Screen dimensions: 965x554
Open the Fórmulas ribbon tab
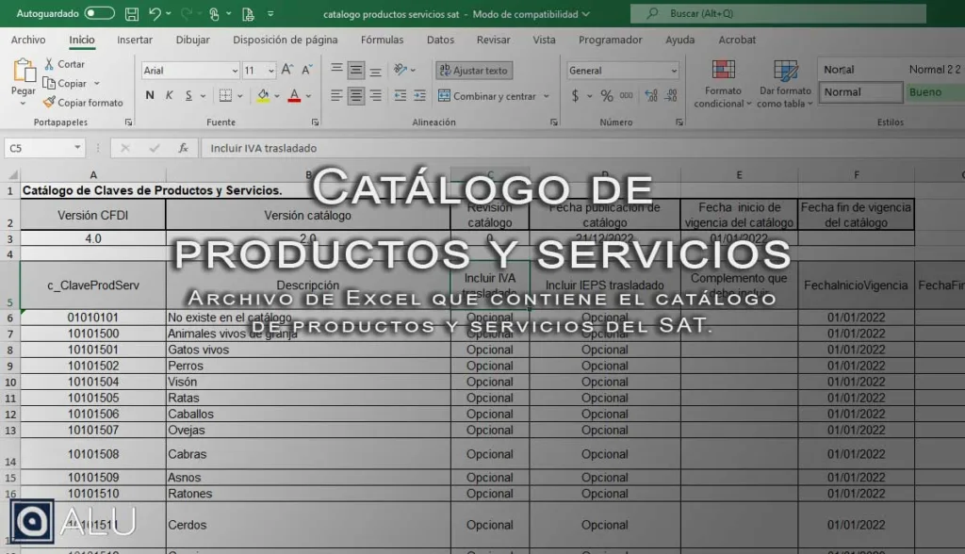[x=382, y=40]
